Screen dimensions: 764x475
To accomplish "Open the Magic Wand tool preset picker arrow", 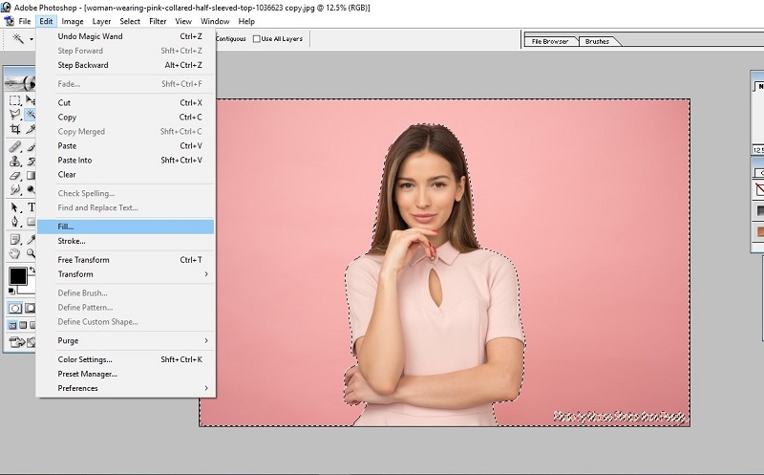I will (32, 39).
